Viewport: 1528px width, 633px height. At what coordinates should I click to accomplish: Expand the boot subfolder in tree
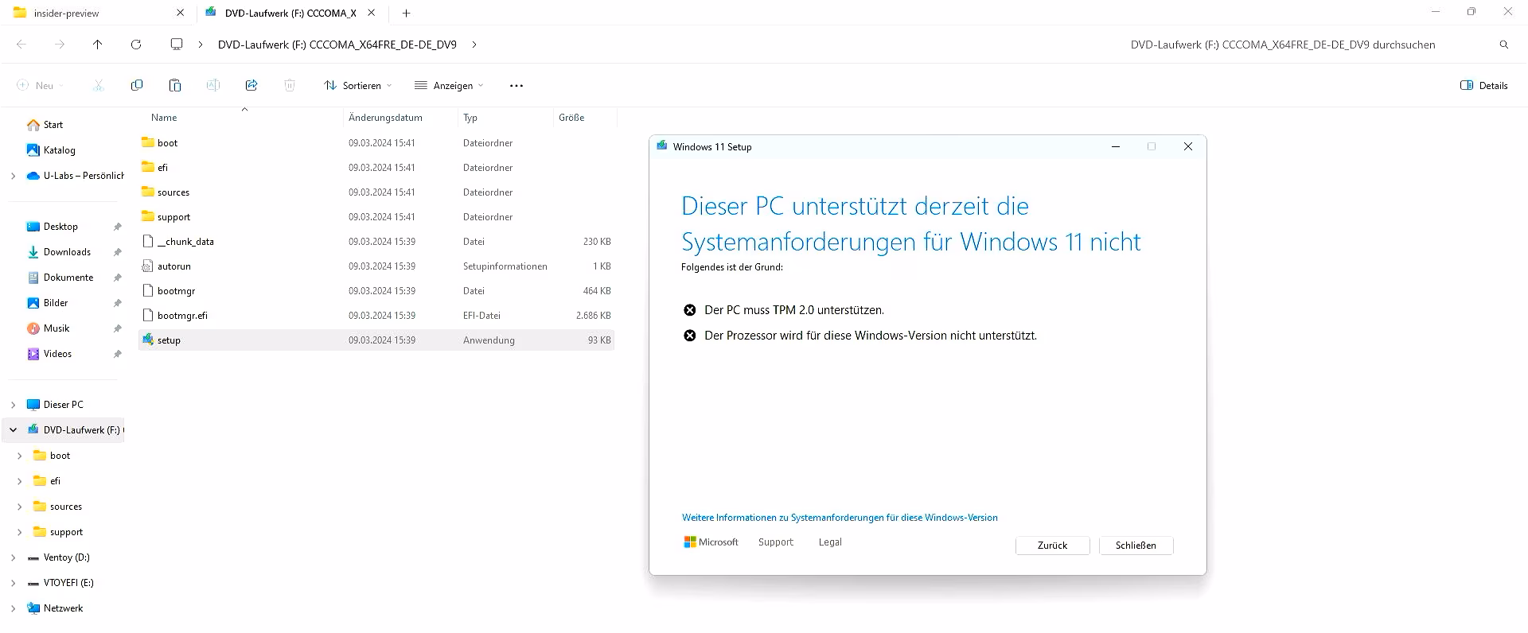pos(19,456)
